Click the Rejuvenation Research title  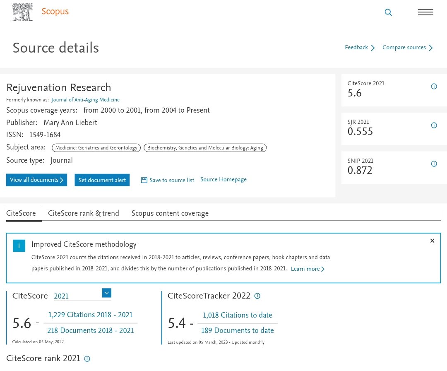(59, 87)
